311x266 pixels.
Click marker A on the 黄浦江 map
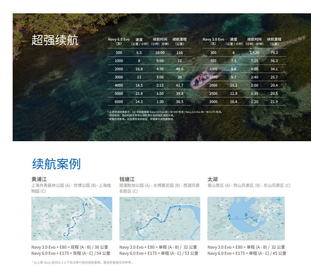pos(86,205)
